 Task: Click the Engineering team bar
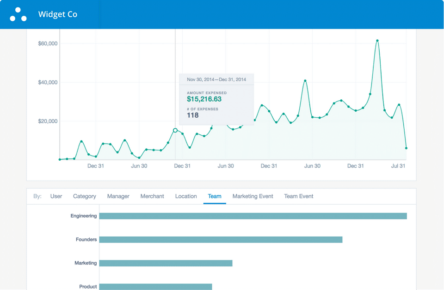(x=253, y=216)
